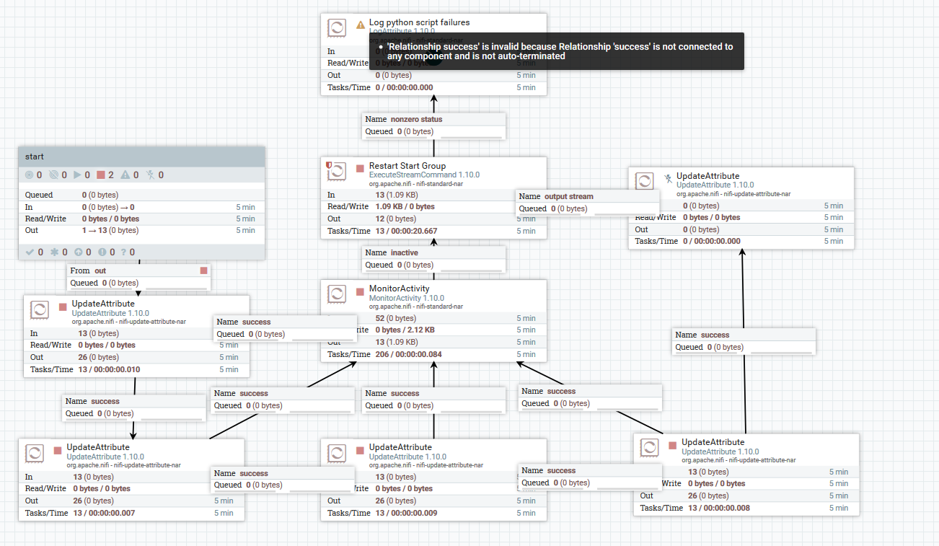Click the restricted shield icon on Restart Start Group
Image resolution: width=939 pixels, height=546 pixels.
329,164
